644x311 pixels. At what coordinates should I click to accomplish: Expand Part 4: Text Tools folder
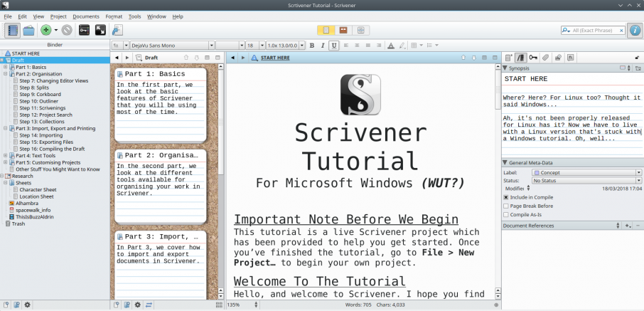[x=6, y=155]
